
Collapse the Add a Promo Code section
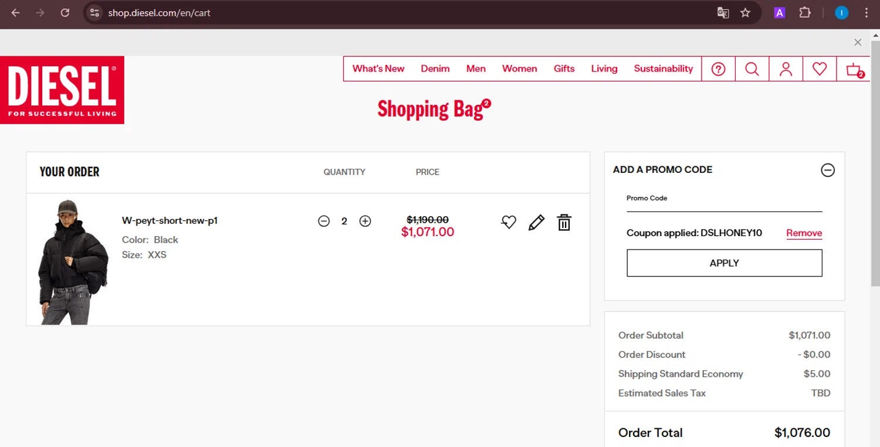827,170
